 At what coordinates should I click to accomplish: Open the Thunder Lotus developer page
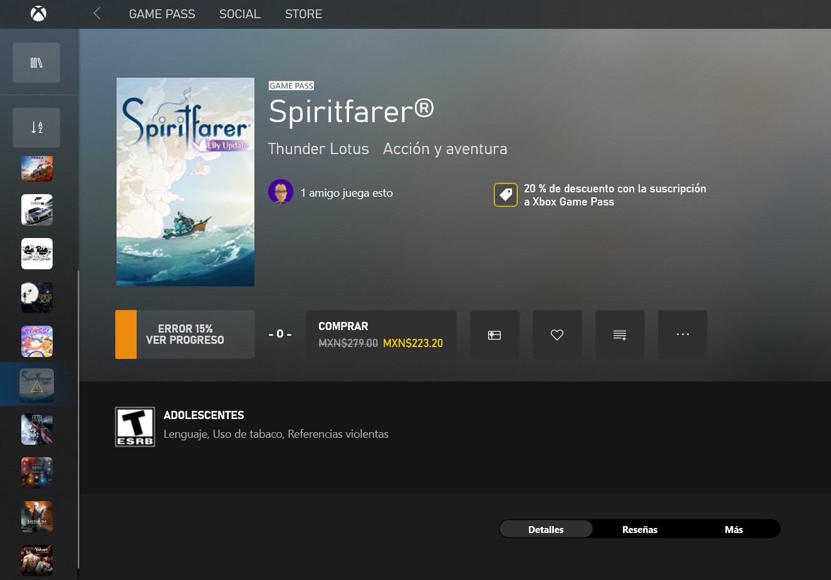(318, 148)
